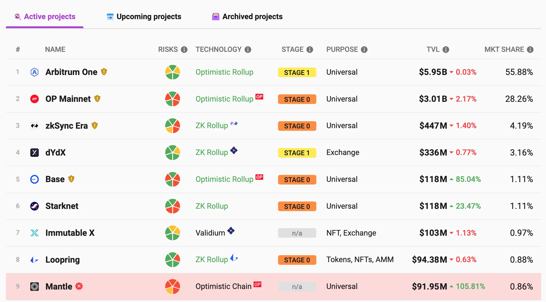Click the warning shield beside Arbitrum One
546x302 pixels.
104,72
